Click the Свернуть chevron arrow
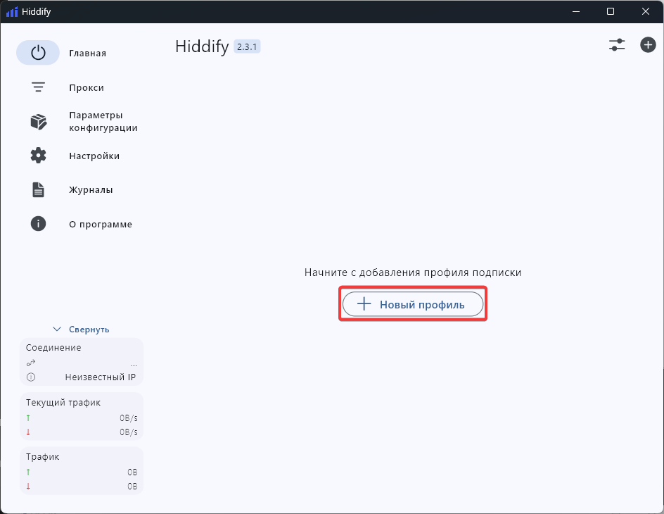Image resolution: width=664 pixels, height=514 pixels. tap(57, 330)
